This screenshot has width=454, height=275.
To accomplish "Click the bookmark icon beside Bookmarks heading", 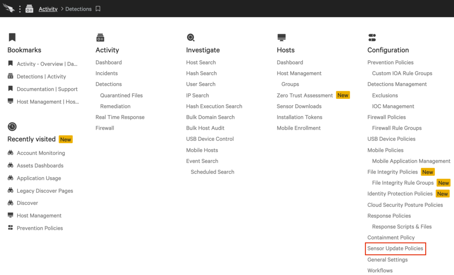I will click(12, 37).
